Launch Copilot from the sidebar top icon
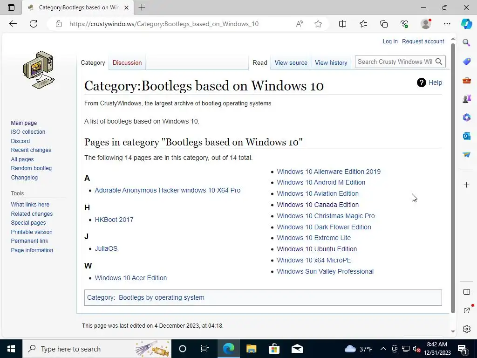The width and height of the screenshot is (477, 358). (466, 24)
